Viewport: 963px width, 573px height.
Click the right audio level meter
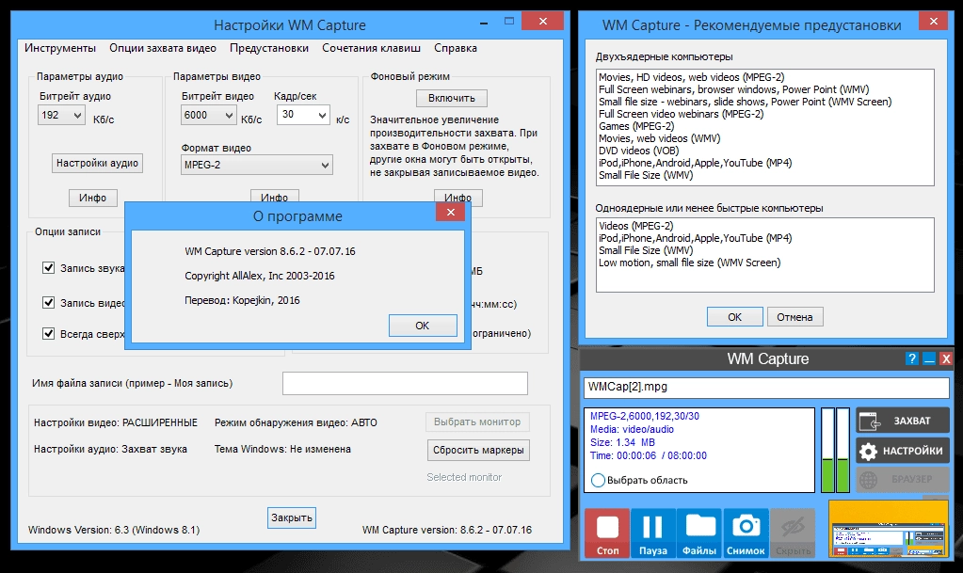[x=843, y=450]
